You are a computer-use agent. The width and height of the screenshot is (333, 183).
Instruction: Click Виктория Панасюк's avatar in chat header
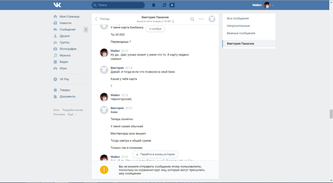coord(212,19)
